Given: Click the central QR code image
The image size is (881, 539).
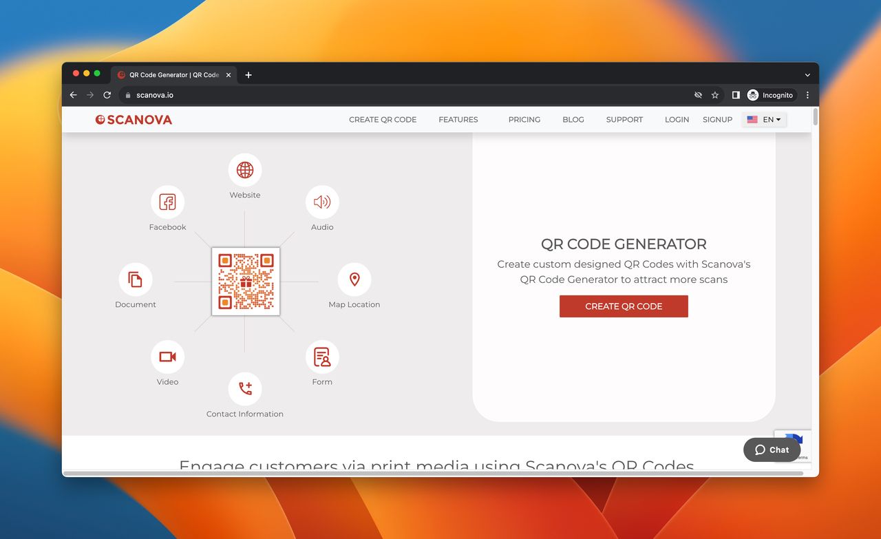Looking at the screenshot, I should click(246, 282).
